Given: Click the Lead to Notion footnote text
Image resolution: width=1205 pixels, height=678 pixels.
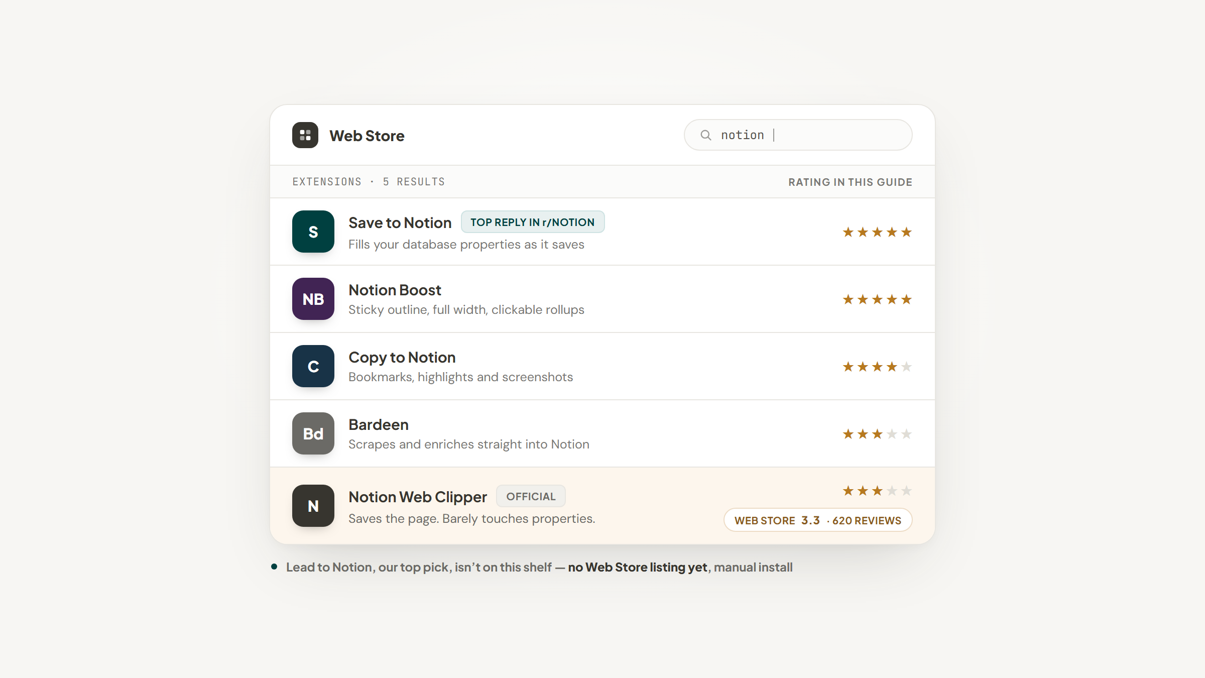Looking at the screenshot, I should (x=539, y=567).
